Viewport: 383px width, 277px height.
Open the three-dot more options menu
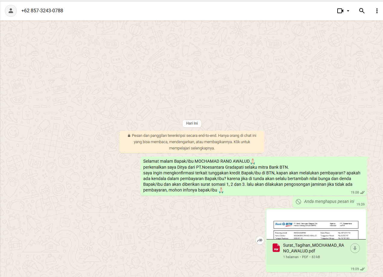[377, 11]
